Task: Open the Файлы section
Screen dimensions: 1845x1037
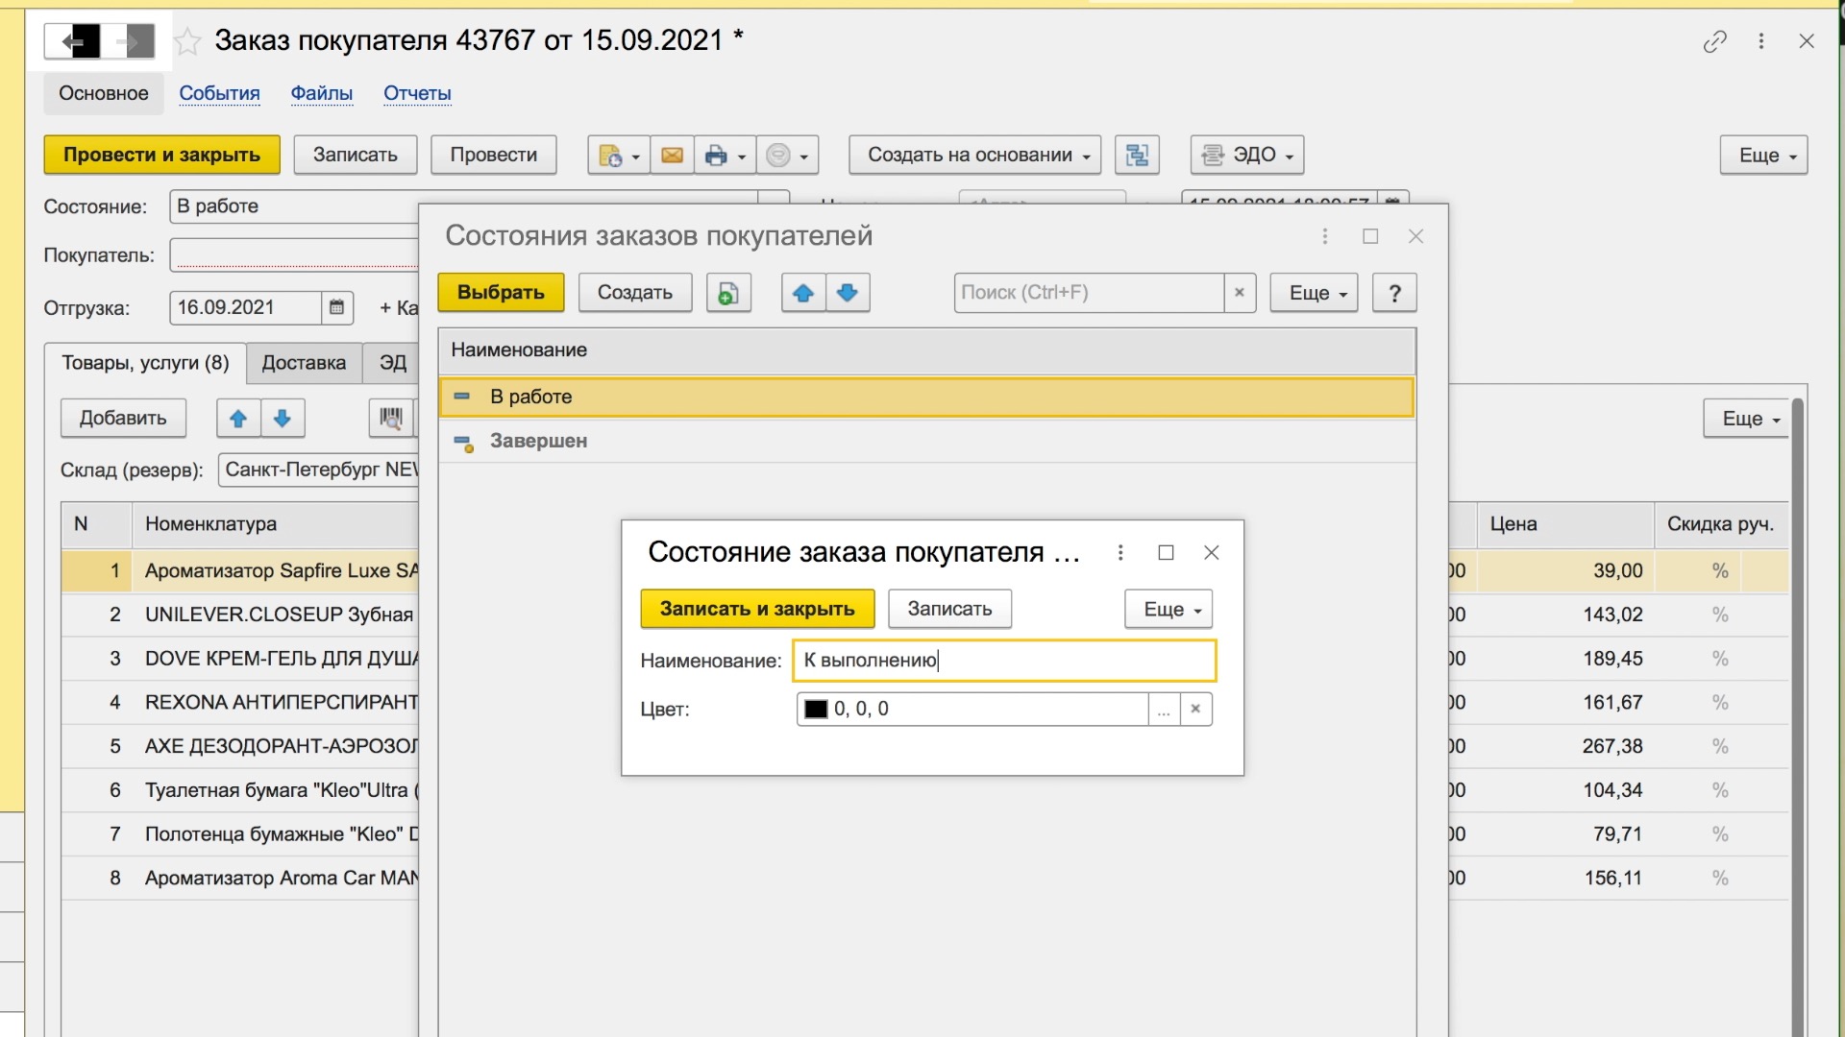Action: pos(322,93)
